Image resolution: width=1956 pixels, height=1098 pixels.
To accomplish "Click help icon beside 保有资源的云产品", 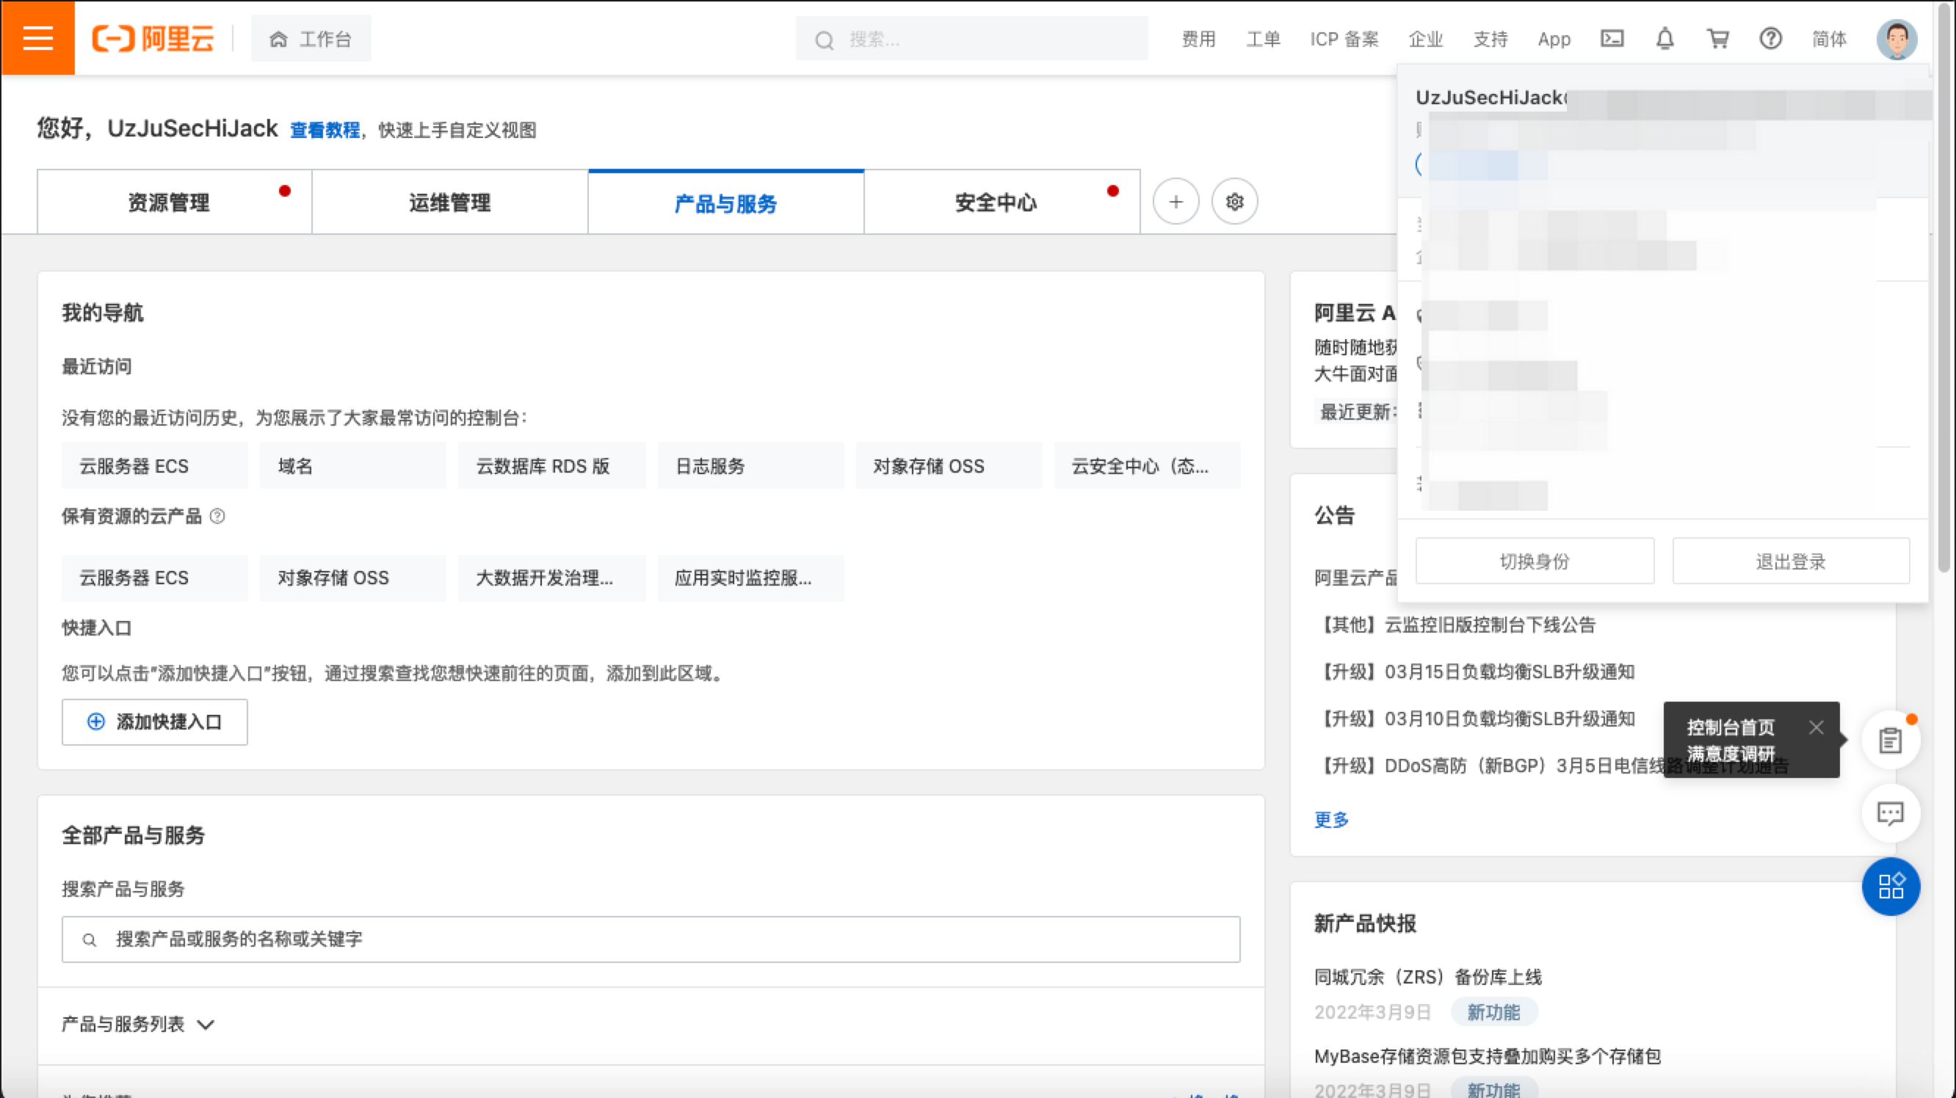I will coord(217,516).
